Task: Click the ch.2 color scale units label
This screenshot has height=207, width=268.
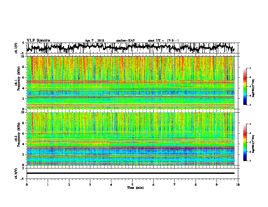Action: click(253, 144)
